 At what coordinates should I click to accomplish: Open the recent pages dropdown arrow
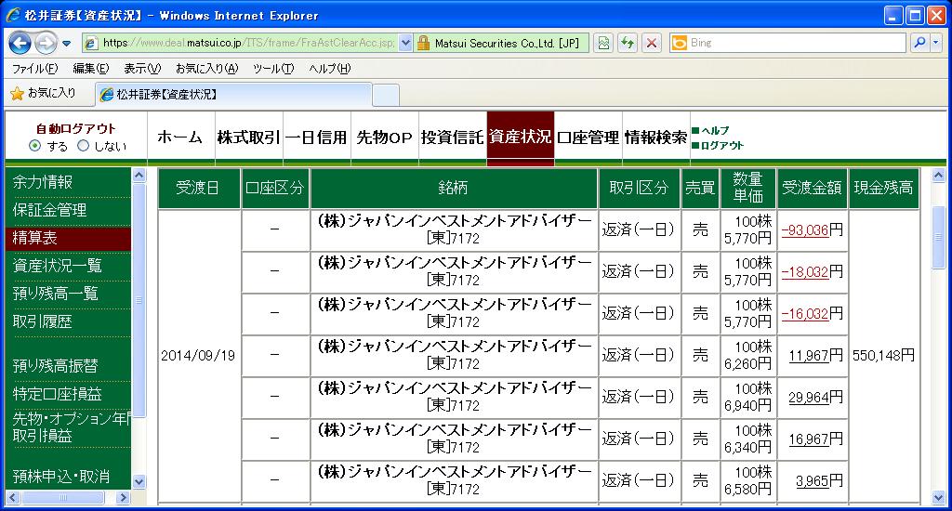[x=67, y=44]
